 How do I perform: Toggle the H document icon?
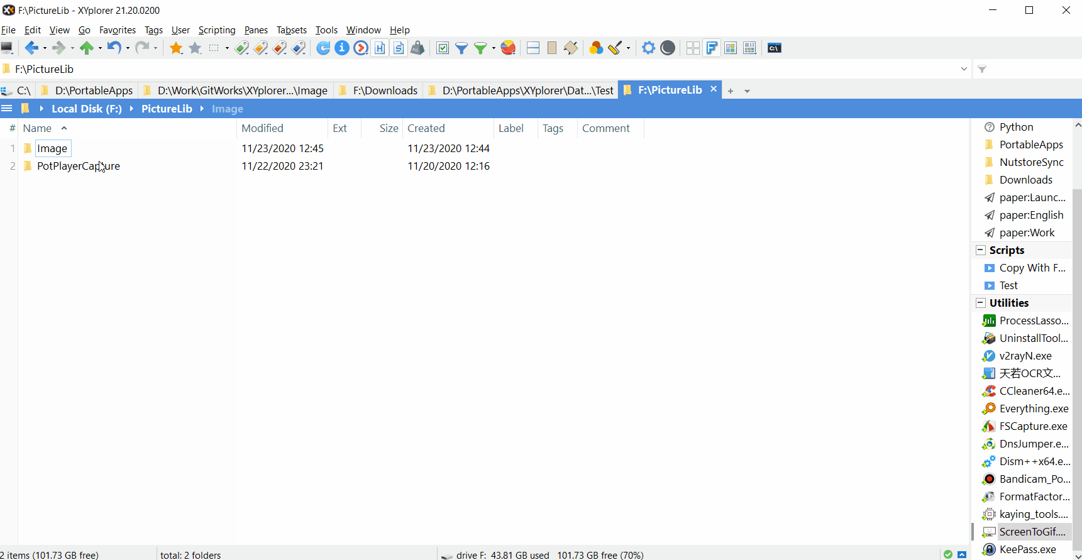[380, 48]
